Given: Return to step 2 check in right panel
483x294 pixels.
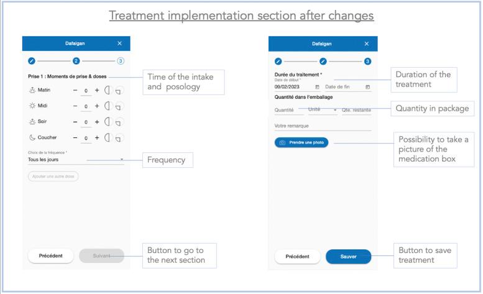Looking at the screenshot, I should click(x=323, y=62).
